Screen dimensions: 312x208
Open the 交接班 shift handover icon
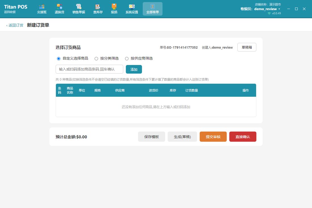click(x=42, y=9)
